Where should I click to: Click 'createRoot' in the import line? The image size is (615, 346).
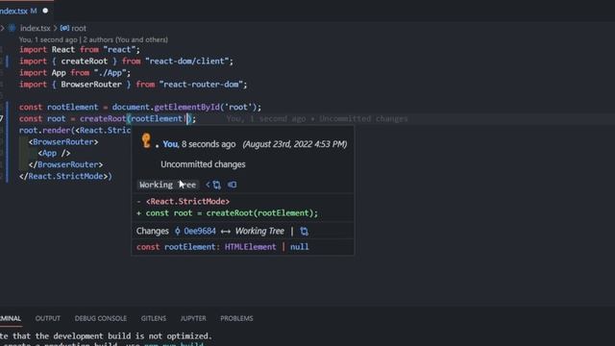coord(84,62)
